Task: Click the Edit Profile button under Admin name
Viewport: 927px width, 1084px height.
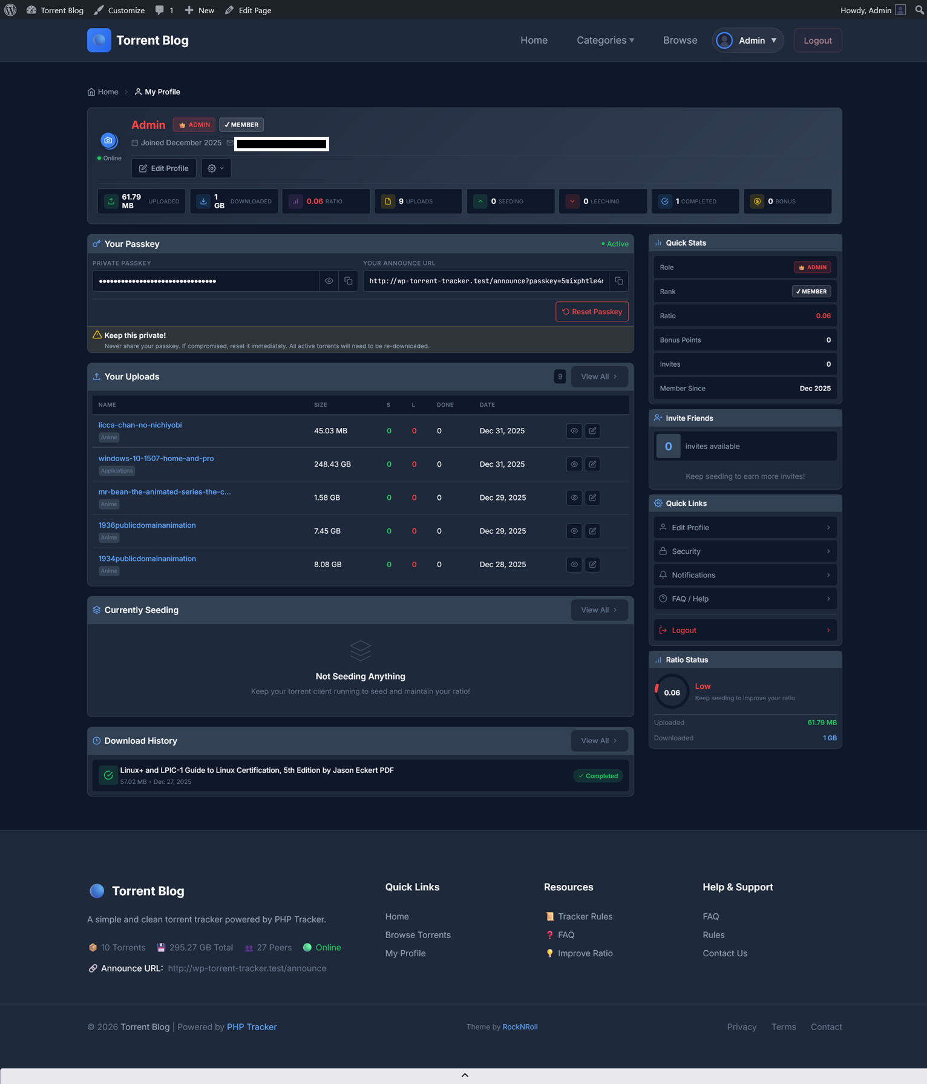Action: pyautogui.click(x=164, y=168)
